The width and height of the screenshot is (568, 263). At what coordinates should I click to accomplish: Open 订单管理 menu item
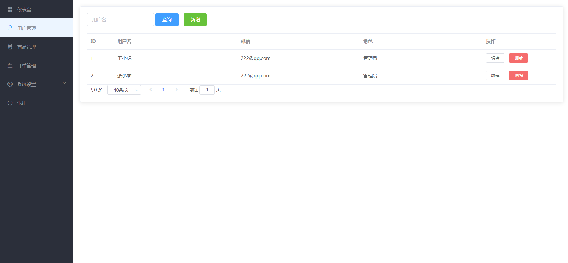(x=37, y=65)
